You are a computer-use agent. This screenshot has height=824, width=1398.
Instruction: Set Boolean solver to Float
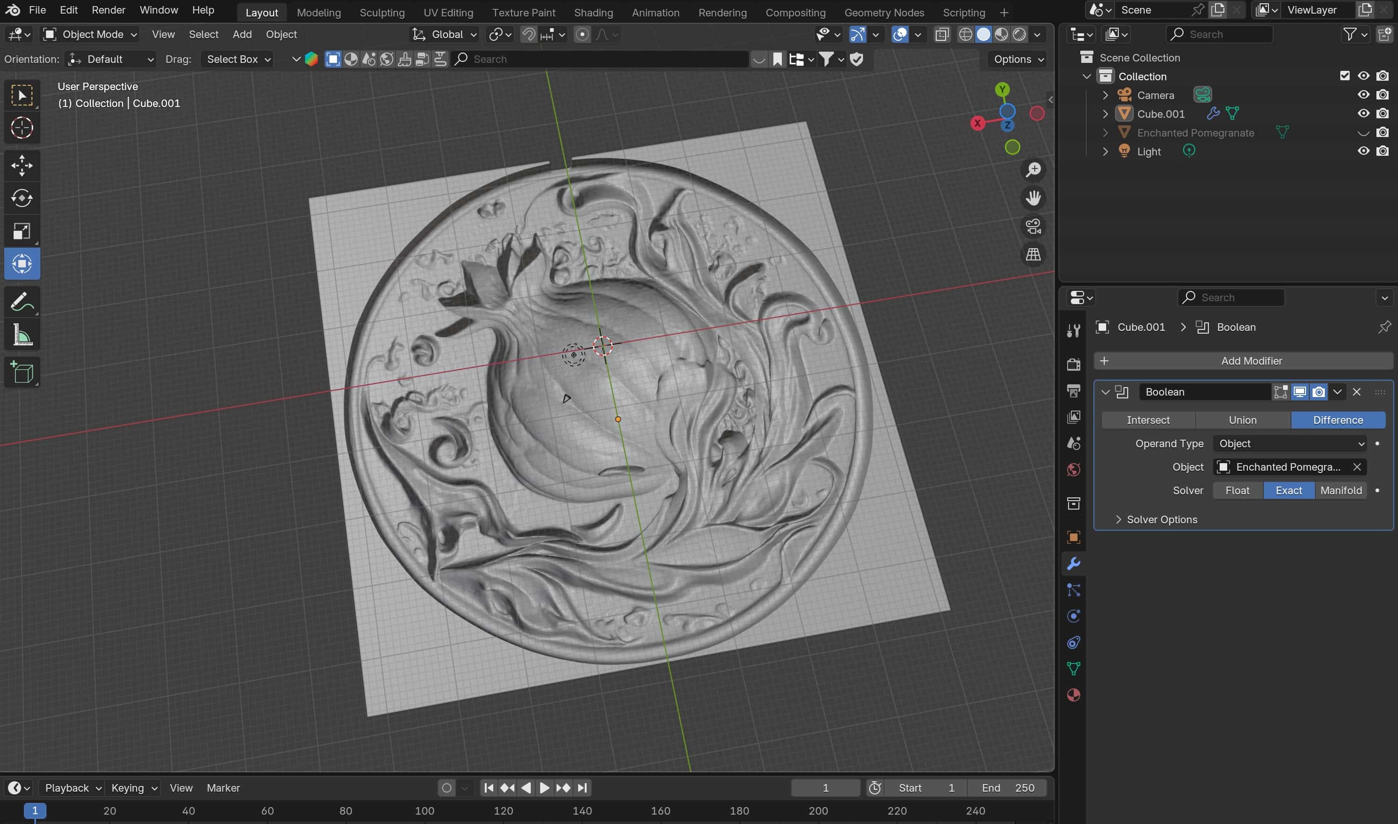pos(1237,490)
